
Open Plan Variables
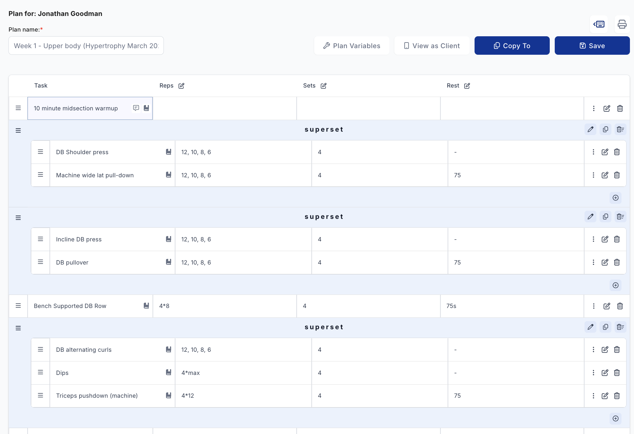(x=352, y=46)
